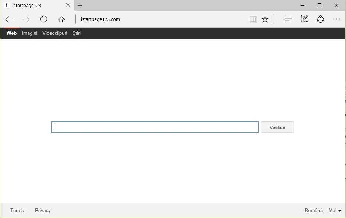Add page to favorites star

(265, 19)
